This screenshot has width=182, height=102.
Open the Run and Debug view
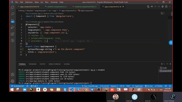13,27
